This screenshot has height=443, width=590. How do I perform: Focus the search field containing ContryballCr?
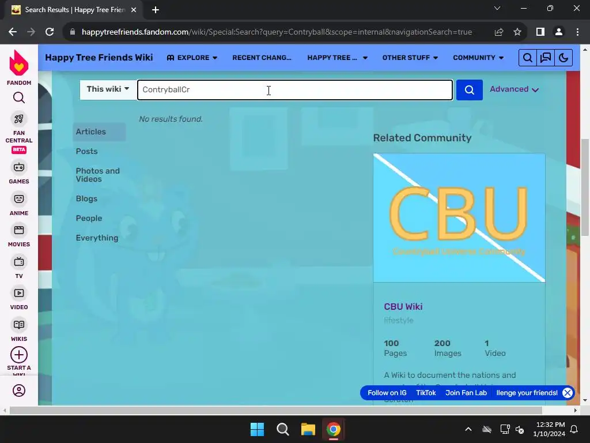tap(295, 89)
